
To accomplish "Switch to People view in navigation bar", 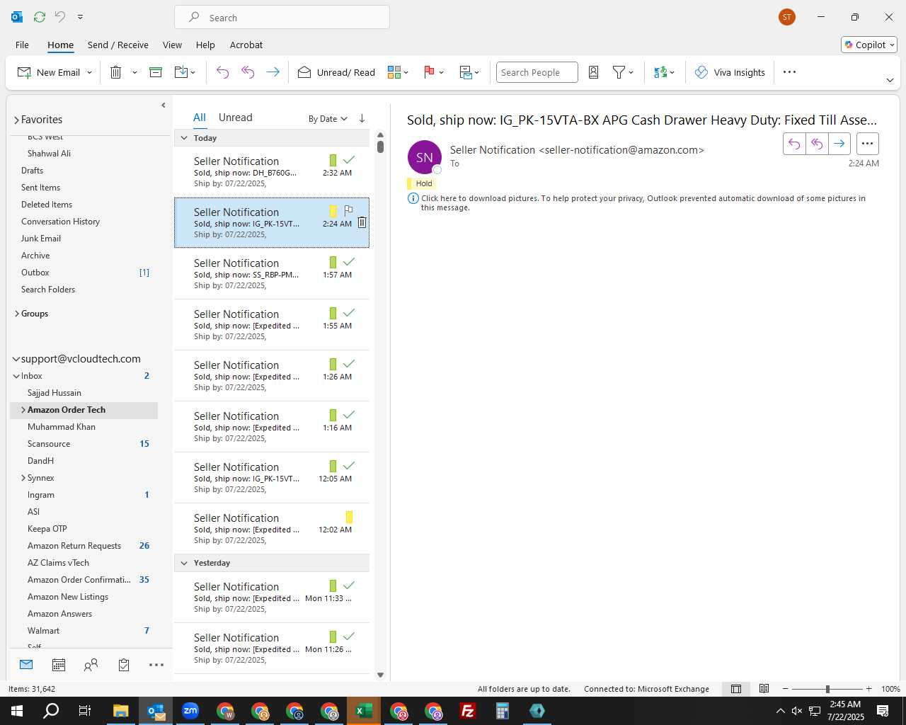I will (91, 665).
